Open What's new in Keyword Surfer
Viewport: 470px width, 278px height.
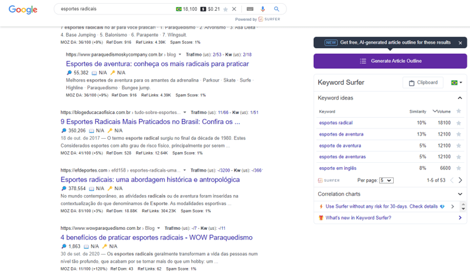pos(358,218)
